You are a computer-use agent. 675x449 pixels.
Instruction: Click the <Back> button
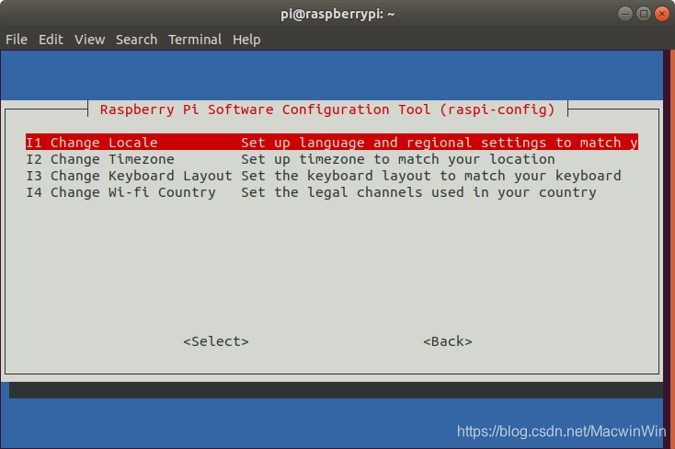[448, 341]
